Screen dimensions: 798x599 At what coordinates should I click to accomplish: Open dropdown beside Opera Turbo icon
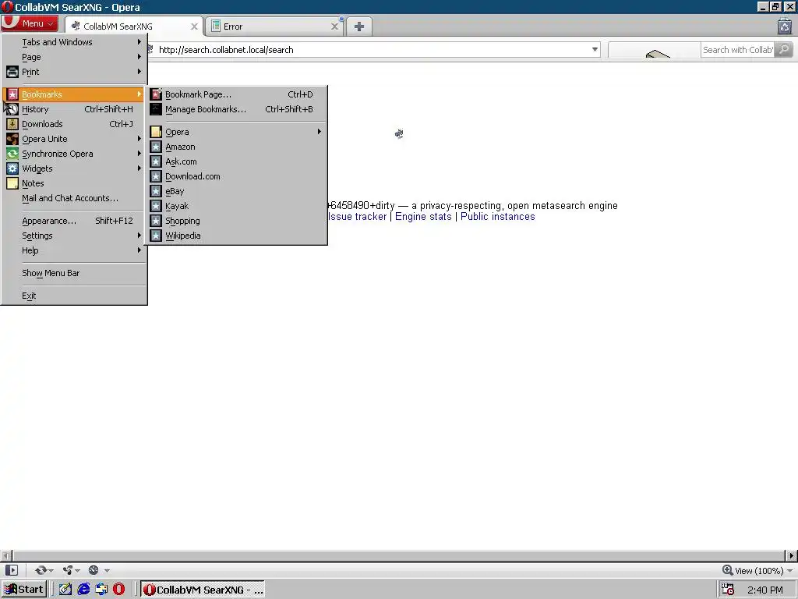(x=107, y=570)
